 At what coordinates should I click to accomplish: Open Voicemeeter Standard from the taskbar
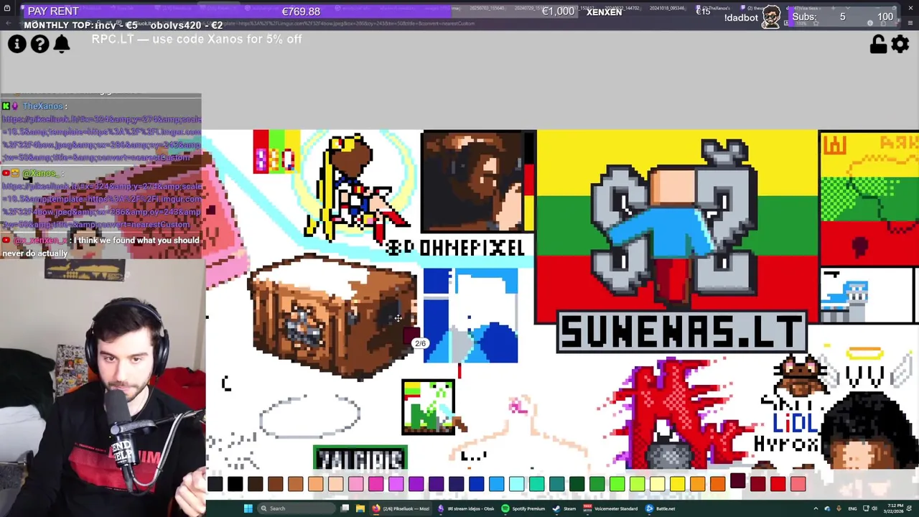pyautogui.click(x=611, y=508)
